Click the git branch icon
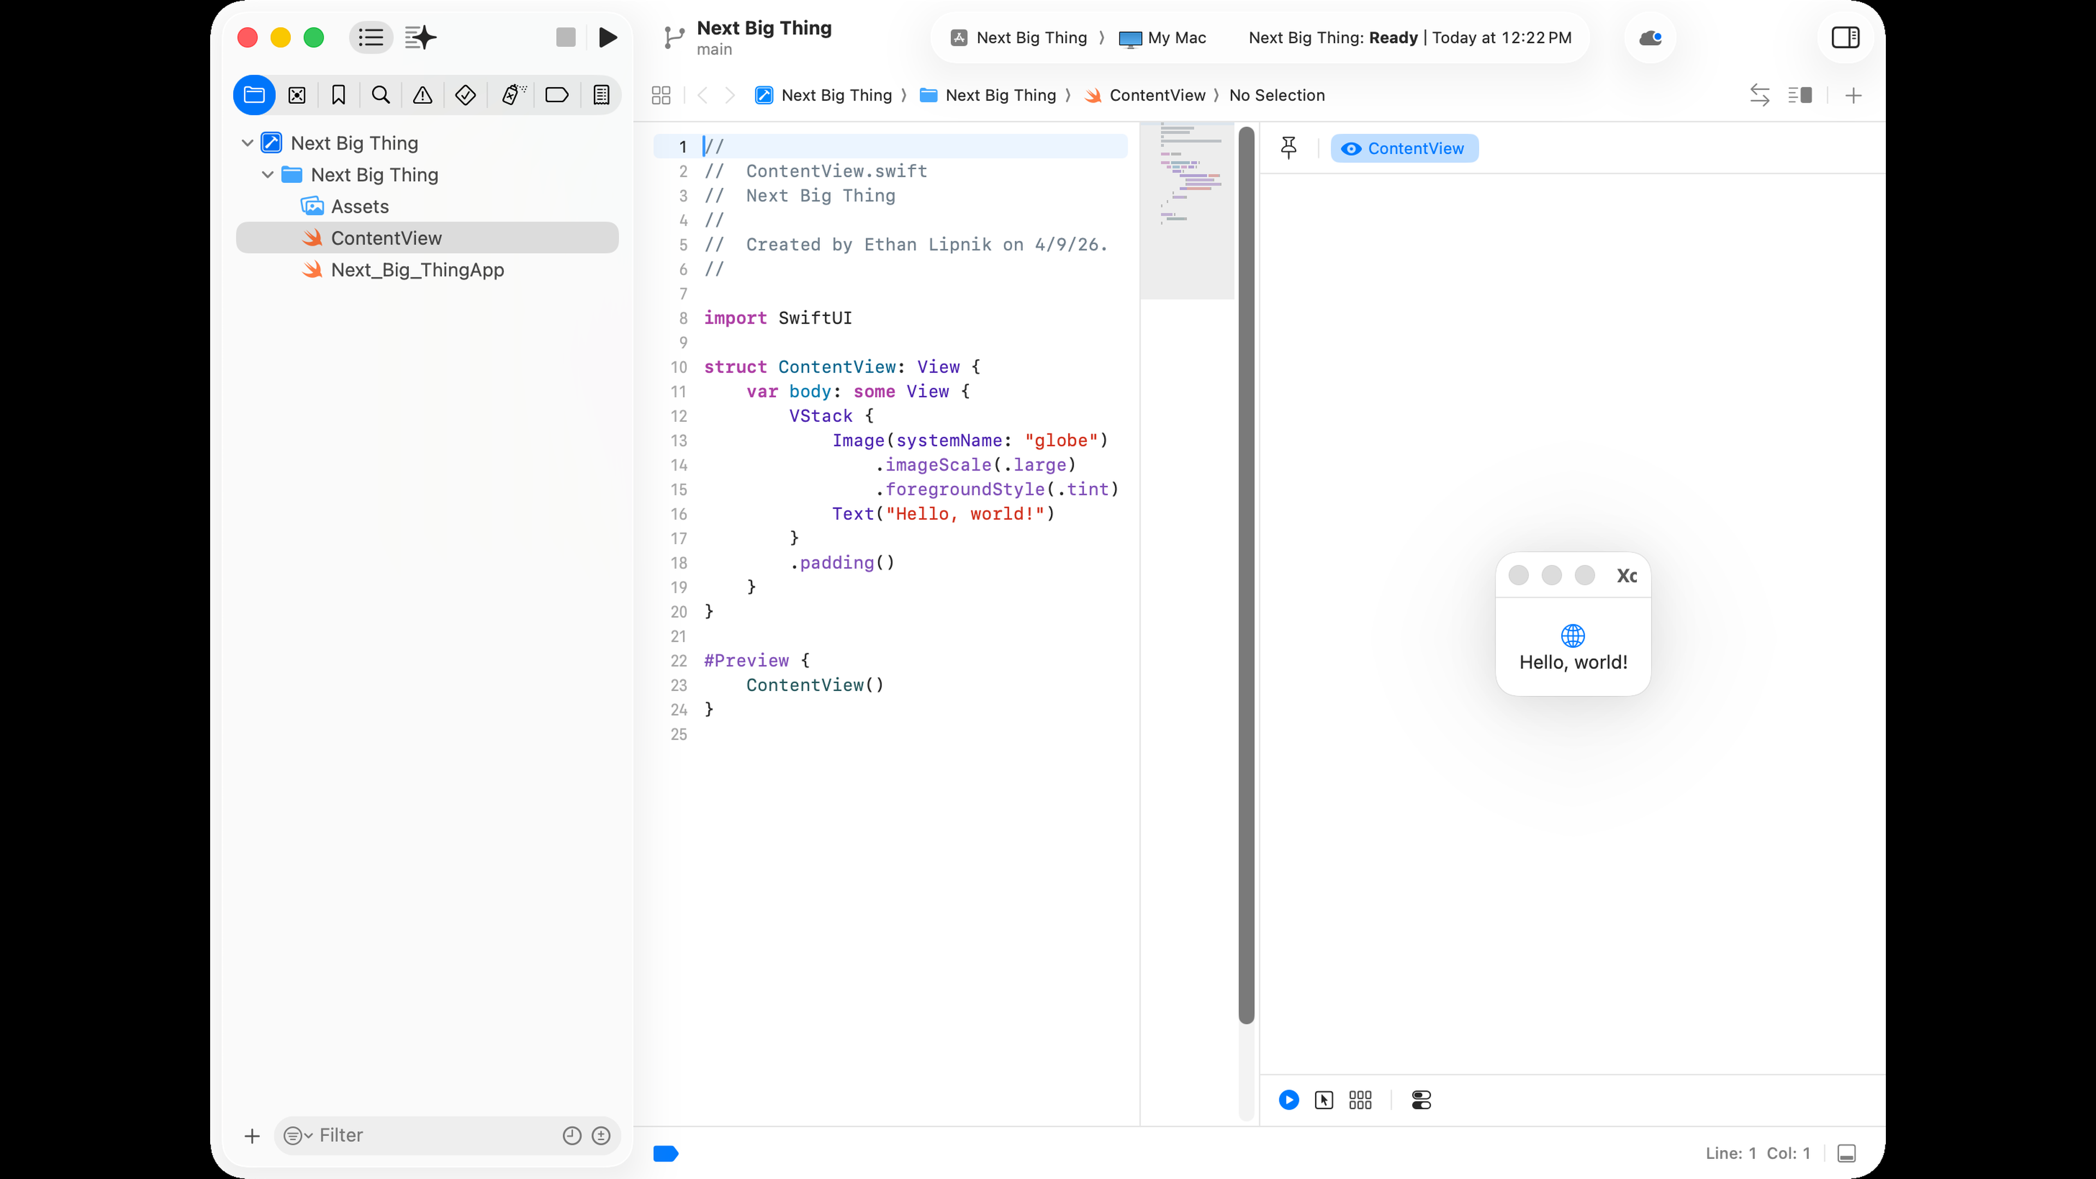The image size is (2096, 1179). (x=674, y=38)
